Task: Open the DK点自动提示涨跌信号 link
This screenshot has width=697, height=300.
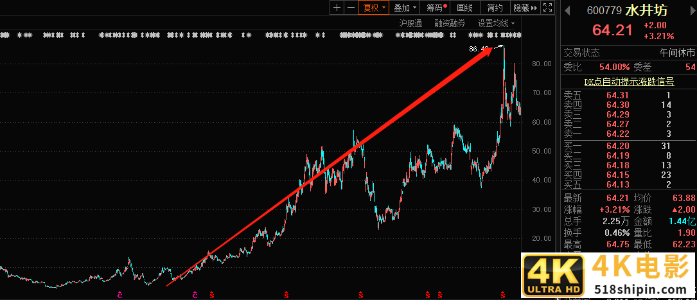Action: coord(629,82)
